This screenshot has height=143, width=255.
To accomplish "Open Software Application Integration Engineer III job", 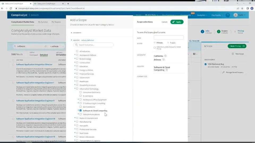I will [36, 119].
